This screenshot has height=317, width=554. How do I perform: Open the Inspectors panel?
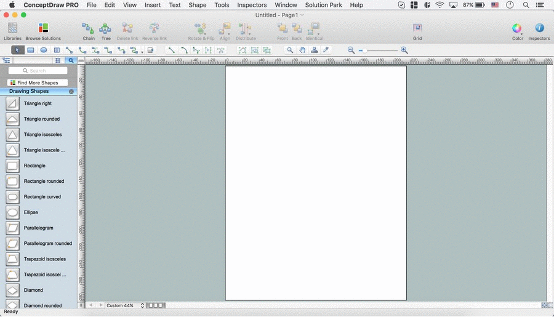[539, 28]
